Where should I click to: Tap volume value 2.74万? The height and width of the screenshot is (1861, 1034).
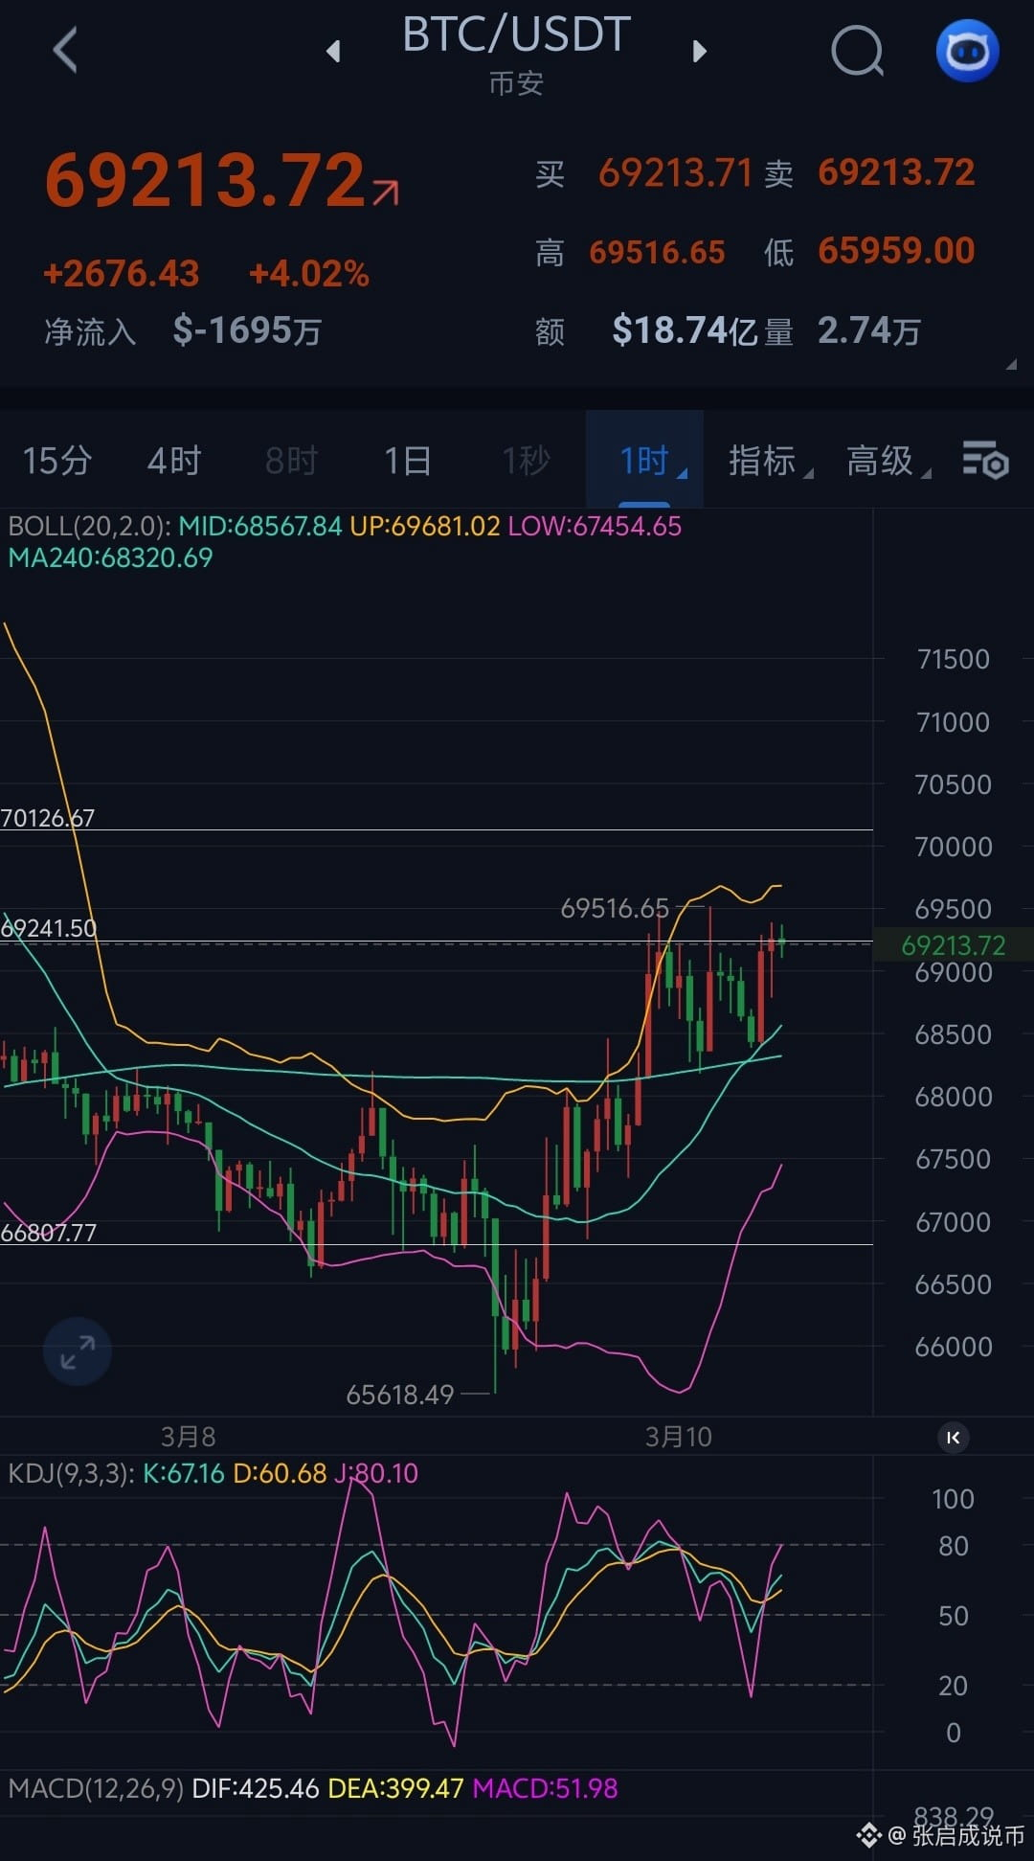868,331
